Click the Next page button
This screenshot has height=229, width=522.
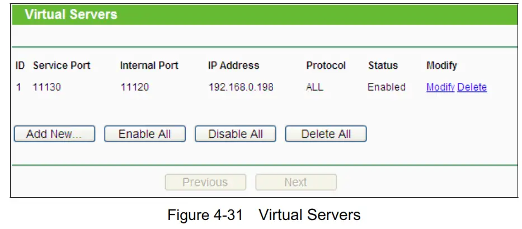[295, 183]
